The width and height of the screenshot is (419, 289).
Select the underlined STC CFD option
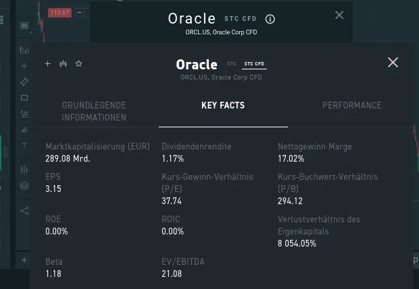tap(254, 64)
